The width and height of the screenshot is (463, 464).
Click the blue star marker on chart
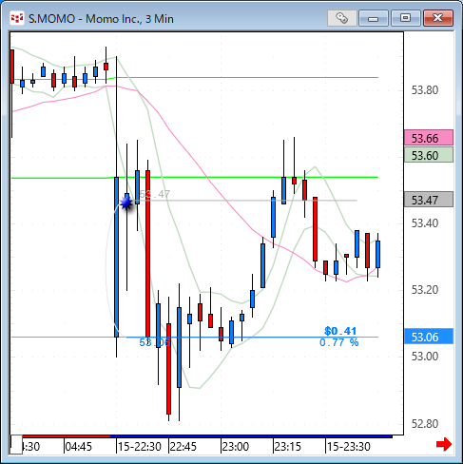(126, 203)
